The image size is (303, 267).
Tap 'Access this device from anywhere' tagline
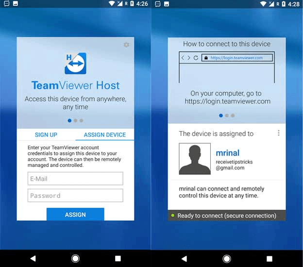pyautogui.click(x=75, y=103)
